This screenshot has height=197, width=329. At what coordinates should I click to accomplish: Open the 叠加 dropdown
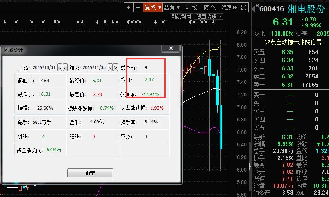(x=172, y=7)
